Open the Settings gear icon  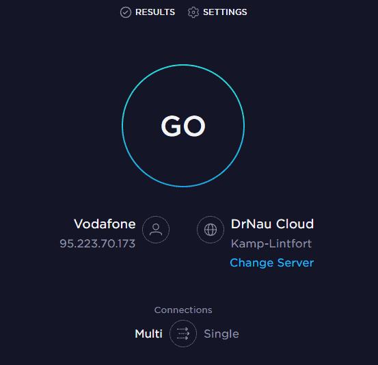tap(193, 12)
